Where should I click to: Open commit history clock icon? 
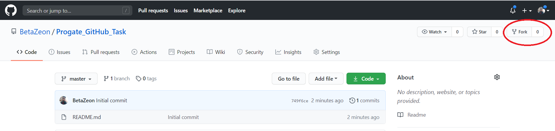[352, 101]
